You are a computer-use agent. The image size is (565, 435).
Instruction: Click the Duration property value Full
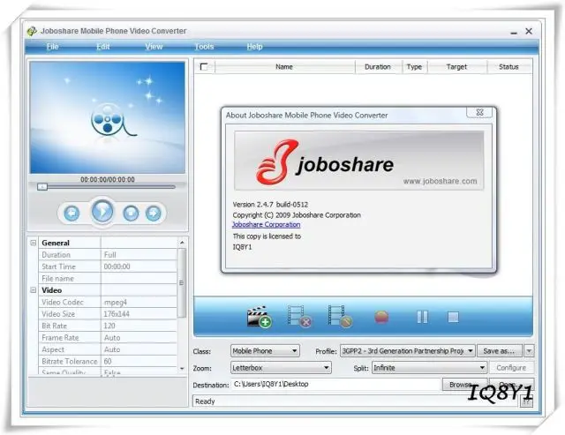[x=139, y=255]
